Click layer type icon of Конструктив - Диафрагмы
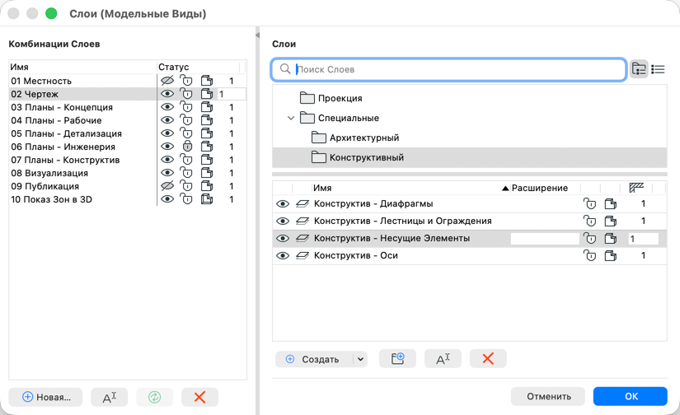Screen dimensions: 680x415 pyautogui.click(x=302, y=203)
